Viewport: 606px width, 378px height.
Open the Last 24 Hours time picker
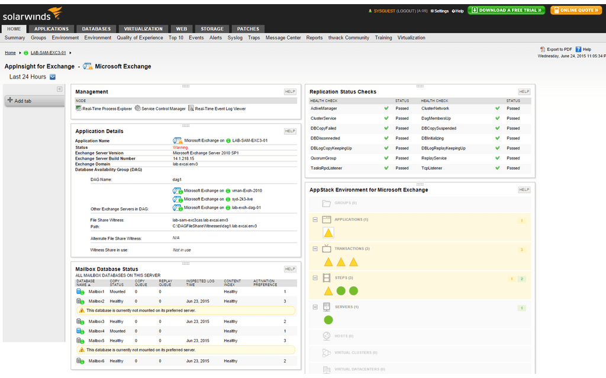point(53,76)
